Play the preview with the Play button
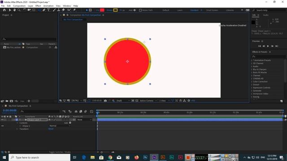 click(268, 46)
